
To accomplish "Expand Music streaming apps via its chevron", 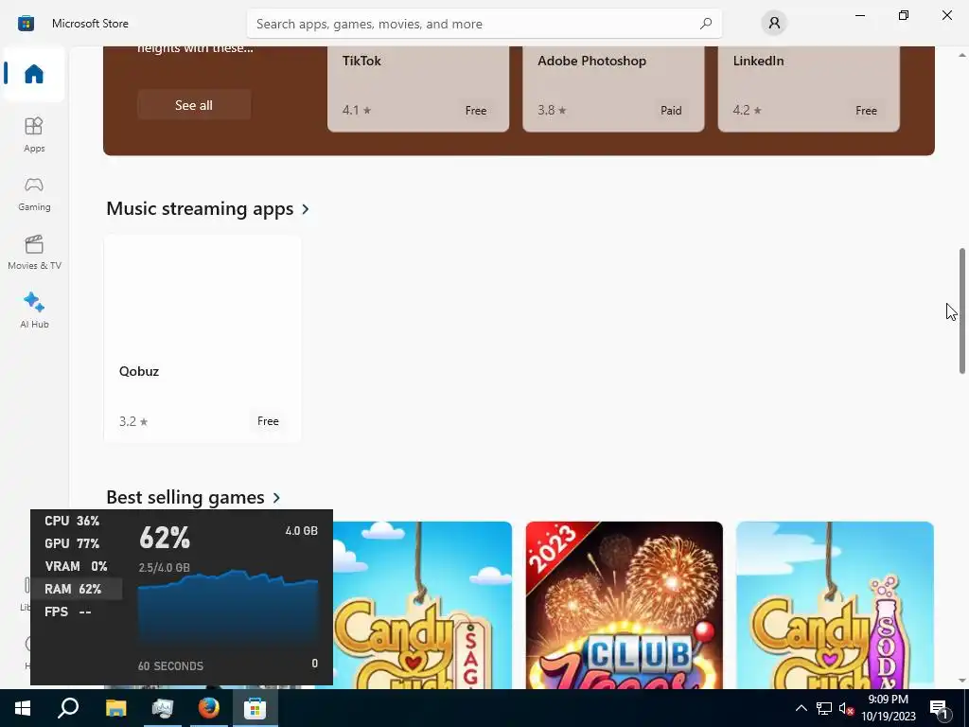I will tap(306, 209).
